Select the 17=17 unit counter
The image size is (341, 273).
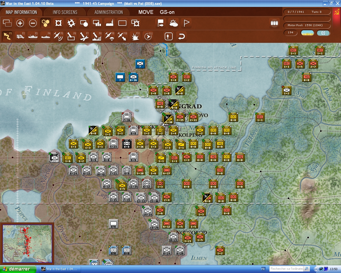point(54,158)
